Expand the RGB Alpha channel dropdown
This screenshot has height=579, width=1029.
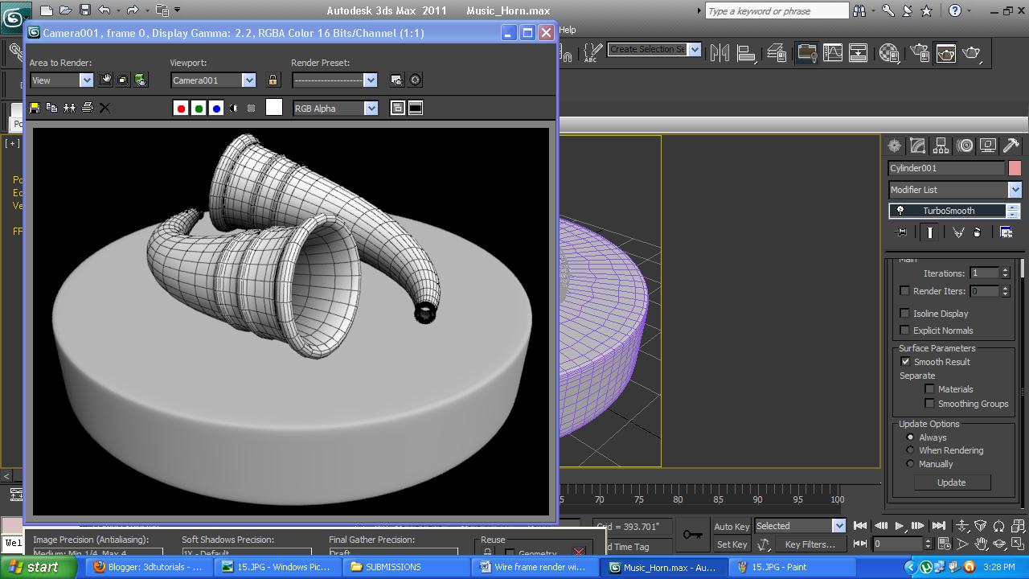tap(371, 108)
